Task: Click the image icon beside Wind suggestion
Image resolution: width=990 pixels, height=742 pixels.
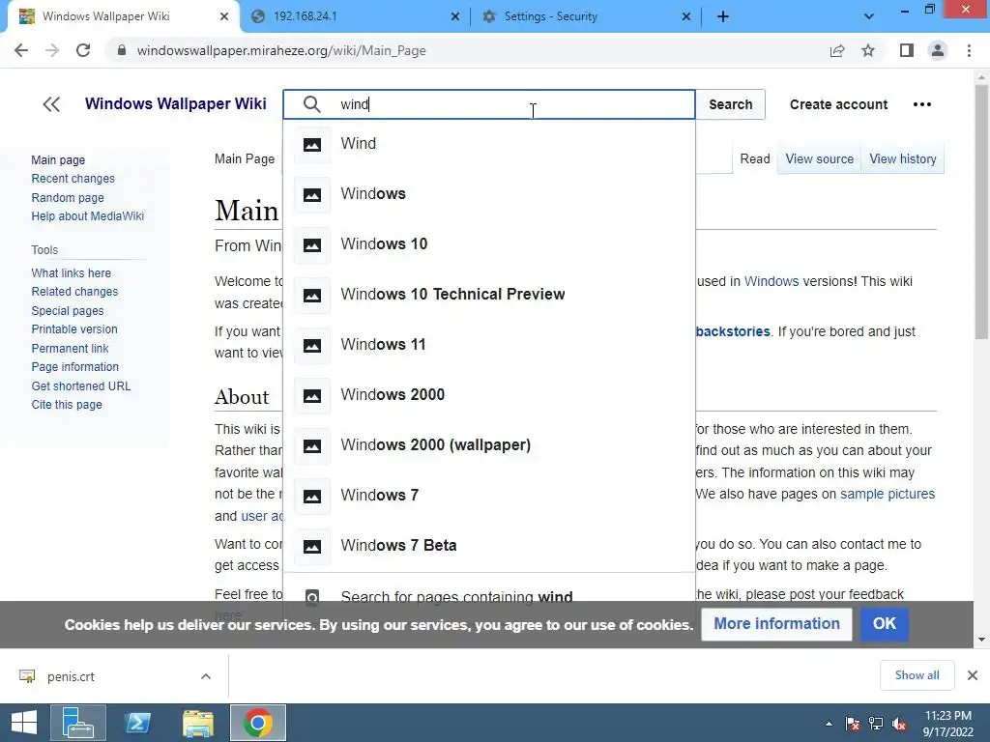Action: (312, 145)
